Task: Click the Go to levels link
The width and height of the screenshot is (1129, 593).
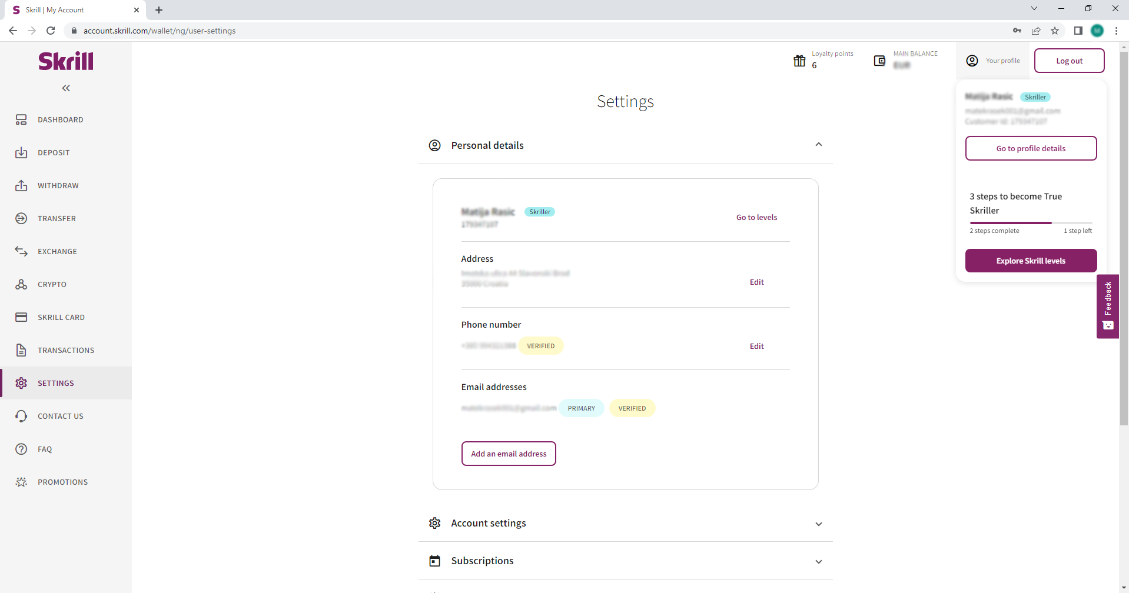Action: (x=756, y=217)
